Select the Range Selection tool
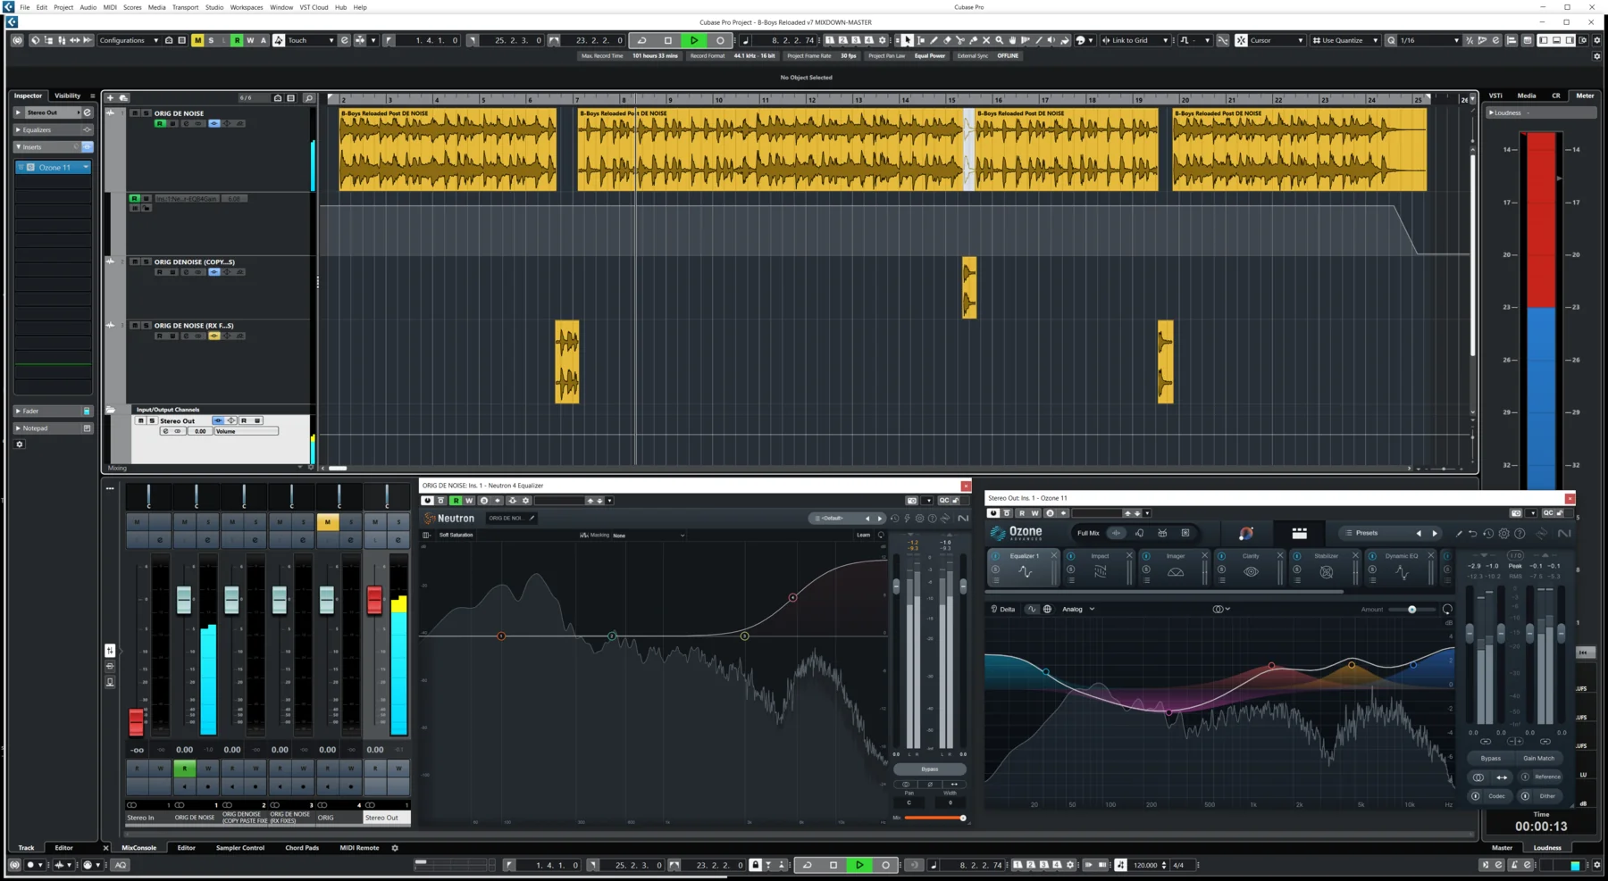The height and width of the screenshot is (881, 1608). (x=921, y=40)
